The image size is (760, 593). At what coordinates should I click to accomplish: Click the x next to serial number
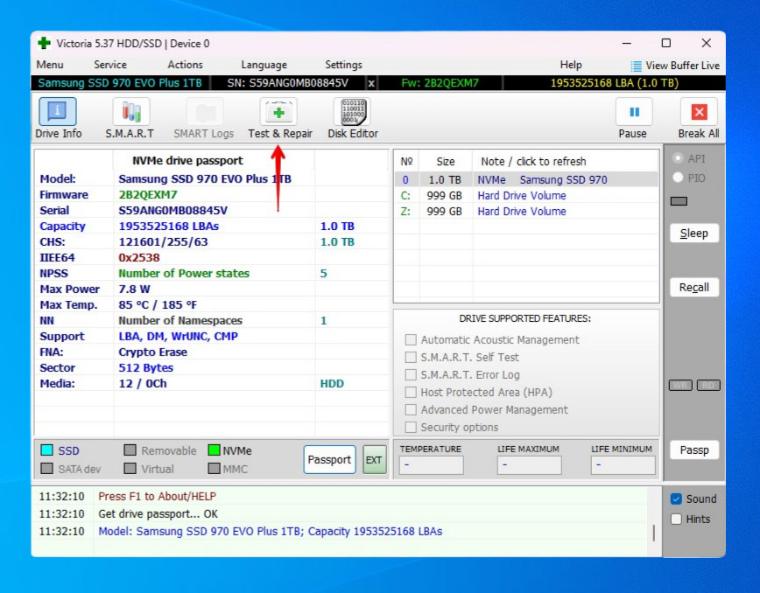pos(371,83)
